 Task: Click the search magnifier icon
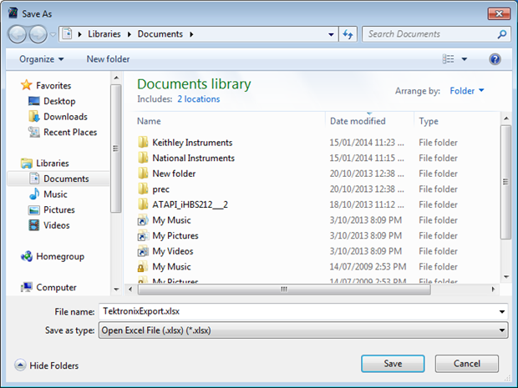coord(502,34)
